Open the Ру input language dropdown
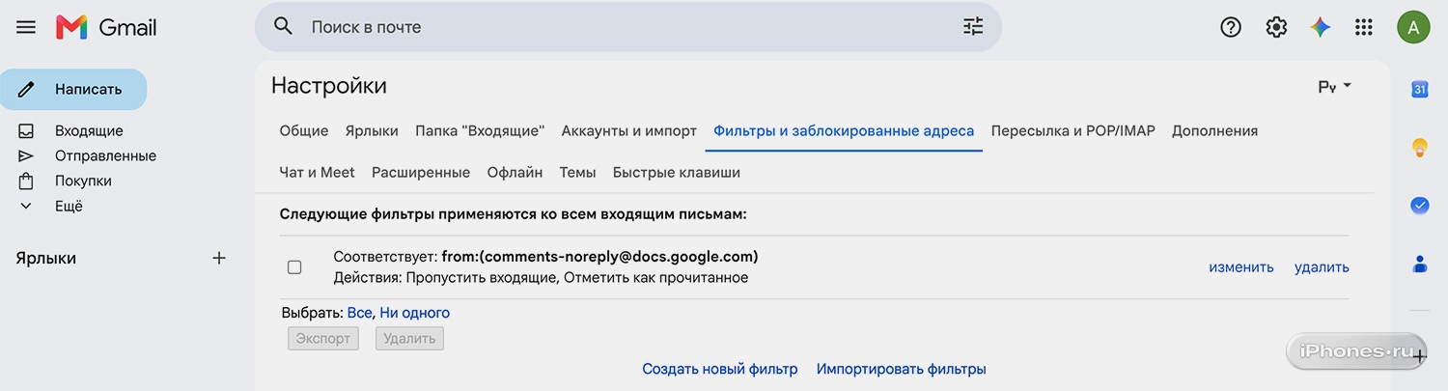The image size is (1448, 391). [1335, 87]
